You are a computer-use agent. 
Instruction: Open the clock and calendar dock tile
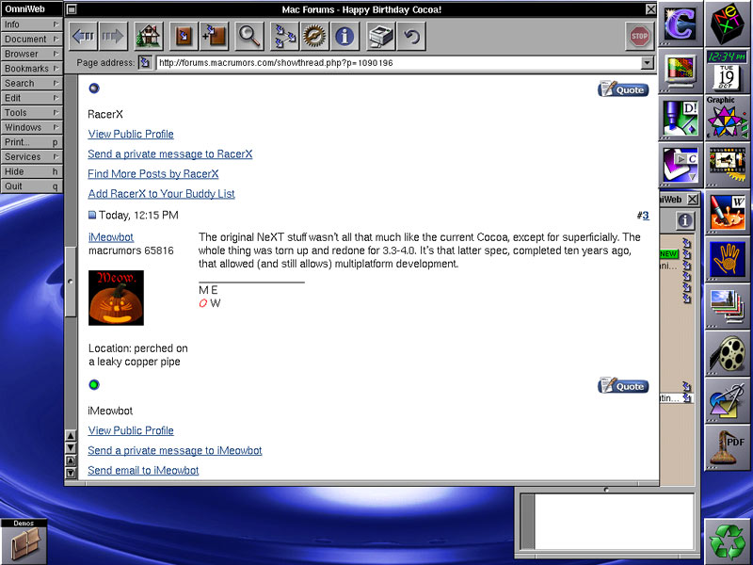tap(728, 71)
